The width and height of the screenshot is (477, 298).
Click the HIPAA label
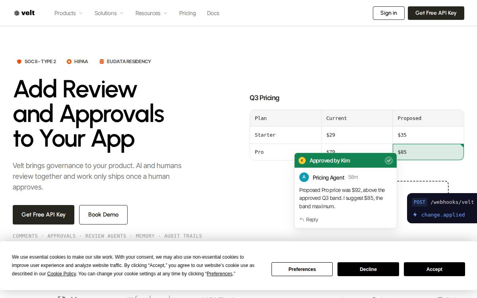pos(81,62)
